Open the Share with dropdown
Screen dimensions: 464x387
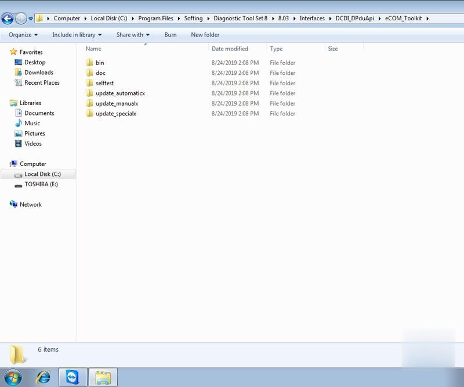[x=133, y=35]
